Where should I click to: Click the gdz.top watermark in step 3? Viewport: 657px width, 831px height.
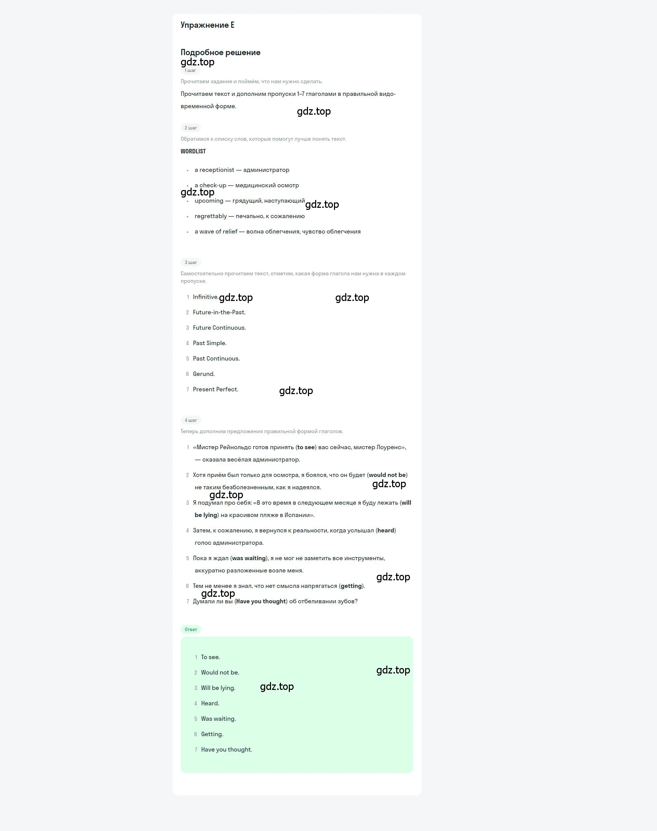point(235,297)
